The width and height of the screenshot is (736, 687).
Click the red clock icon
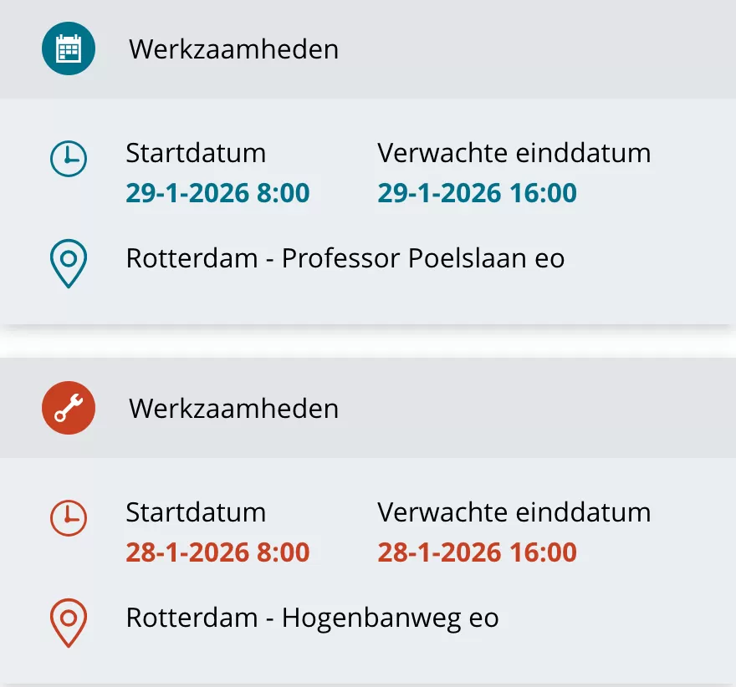(69, 517)
